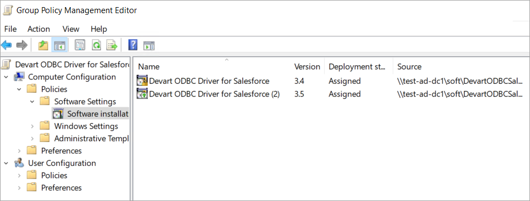Click the Export List toolbar icon
Image resolution: width=530 pixels, height=201 pixels.
pos(112,45)
